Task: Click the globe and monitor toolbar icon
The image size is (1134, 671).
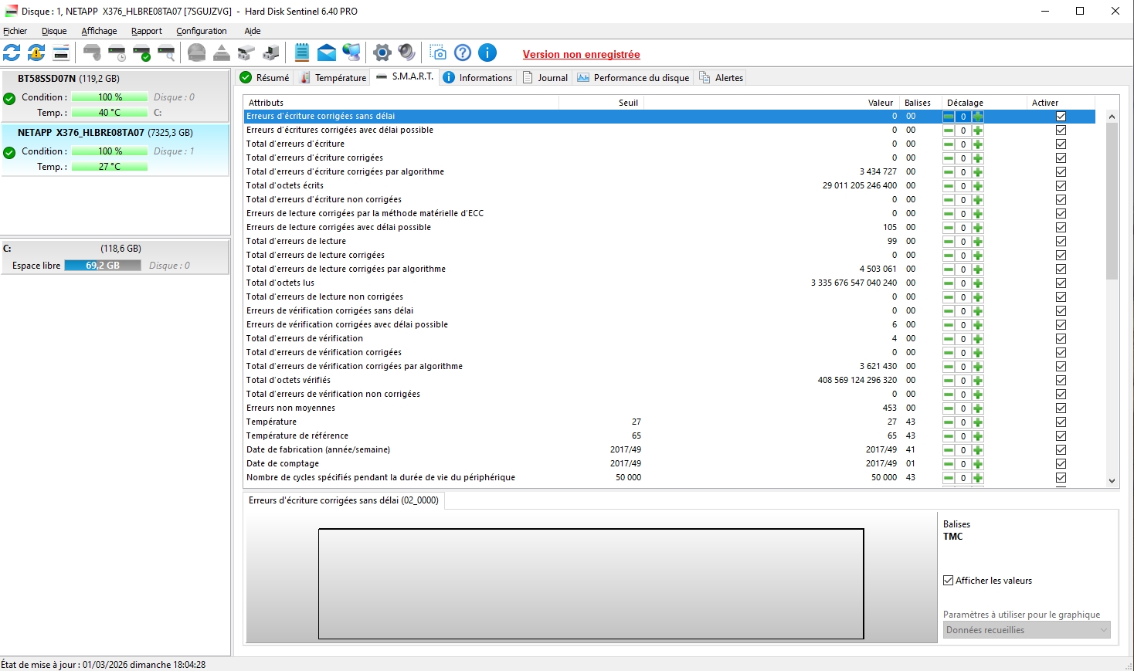Action: point(351,53)
